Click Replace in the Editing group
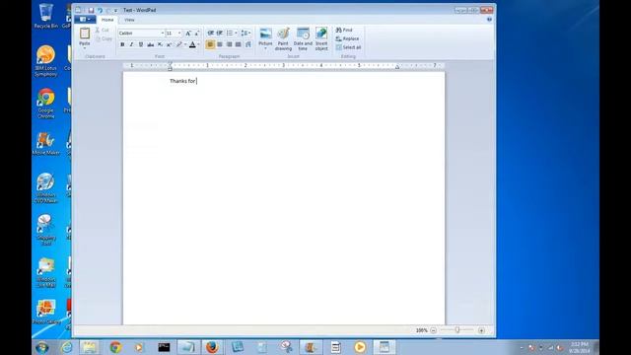Viewport: 631px width, 355px height. point(347,39)
